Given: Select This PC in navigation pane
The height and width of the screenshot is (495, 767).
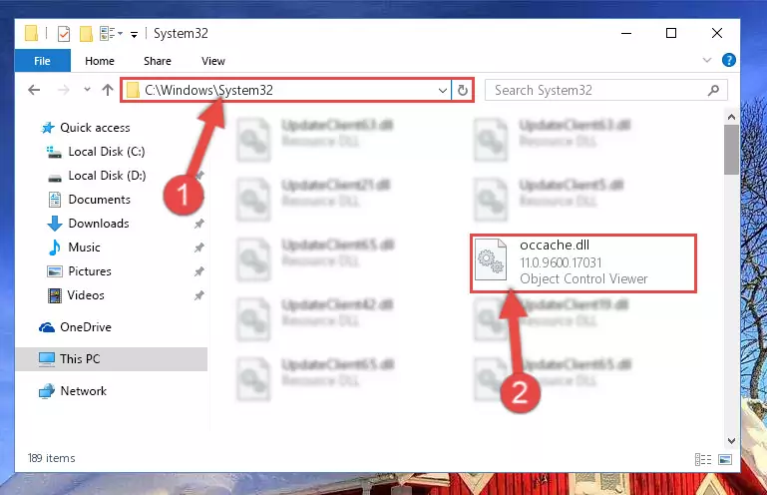Looking at the screenshot, I should point(112,359).
